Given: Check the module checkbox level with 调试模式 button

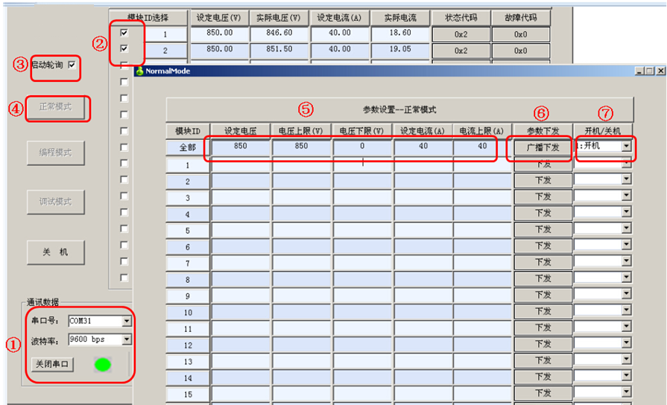Looking at the screenshot, I should point(124,196).
